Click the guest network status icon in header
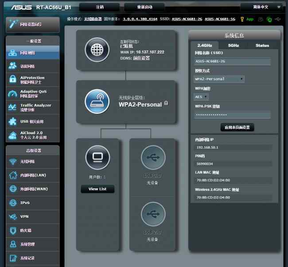 [x=261, y=19]
